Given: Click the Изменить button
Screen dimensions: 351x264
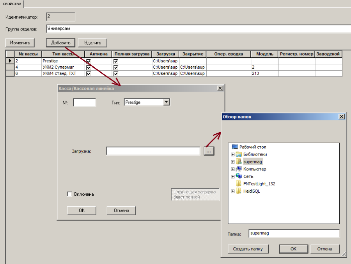Looking at the screenshot, I should pyautogui.click(x=20, y=43).
